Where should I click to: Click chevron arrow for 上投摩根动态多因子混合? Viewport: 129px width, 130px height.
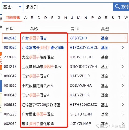(x=123, y=66)
